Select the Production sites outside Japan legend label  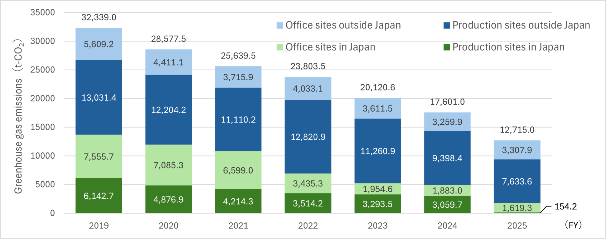(521, 25)
